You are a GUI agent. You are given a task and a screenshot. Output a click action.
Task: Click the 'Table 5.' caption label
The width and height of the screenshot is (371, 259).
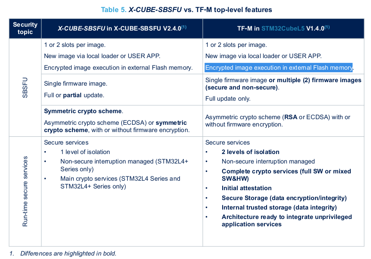tap(113, 9)
